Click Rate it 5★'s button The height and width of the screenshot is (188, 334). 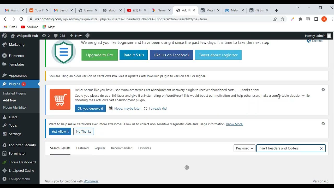(x=134, y=55)
